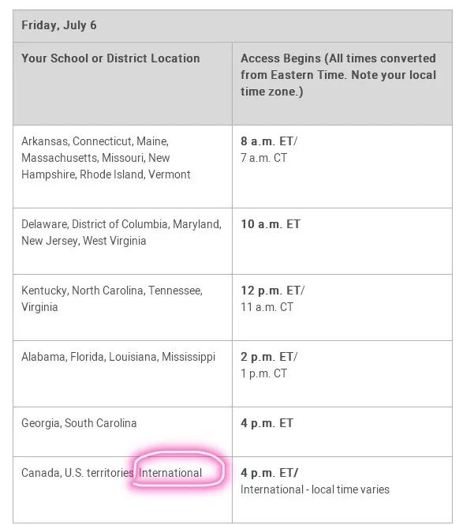Click the pink-circled 'International' word

click(170, 473)
